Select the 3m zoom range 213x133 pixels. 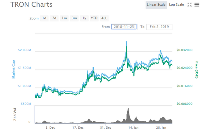[x=74, y=18]
